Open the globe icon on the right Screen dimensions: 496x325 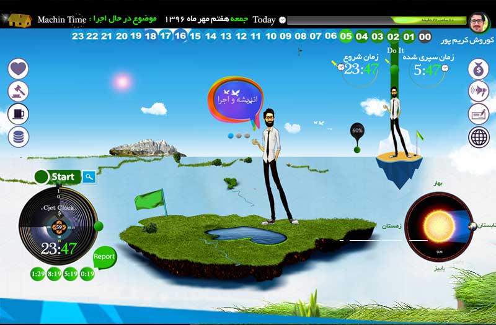[479, 137]
